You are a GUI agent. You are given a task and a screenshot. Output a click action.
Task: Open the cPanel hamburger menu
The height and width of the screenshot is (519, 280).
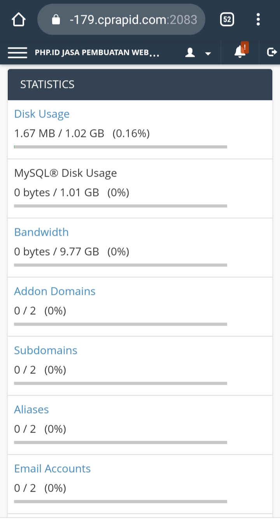click(x=17, y=53)
